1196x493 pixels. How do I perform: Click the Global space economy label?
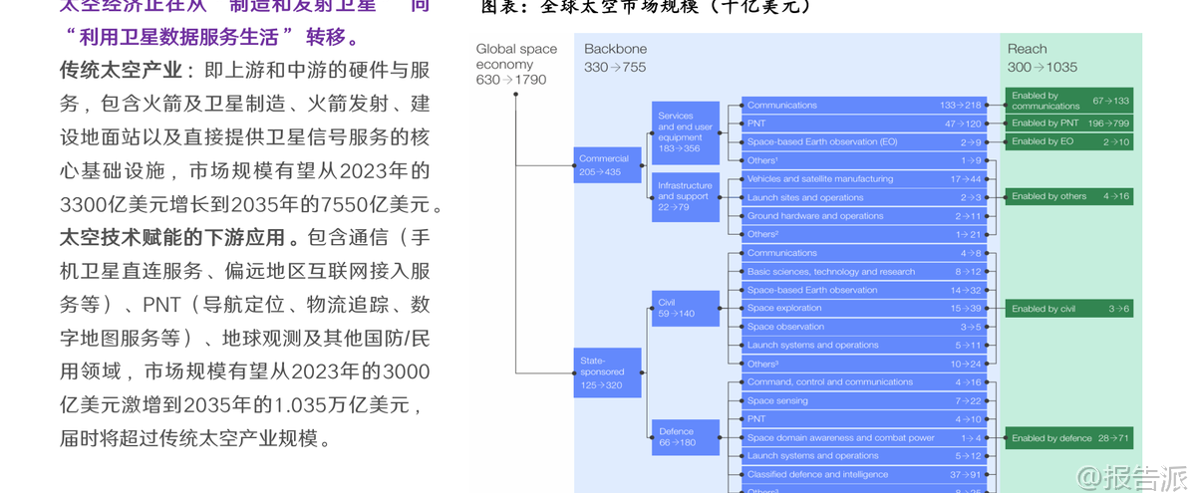pyautogui.click(x=516, y=64)
